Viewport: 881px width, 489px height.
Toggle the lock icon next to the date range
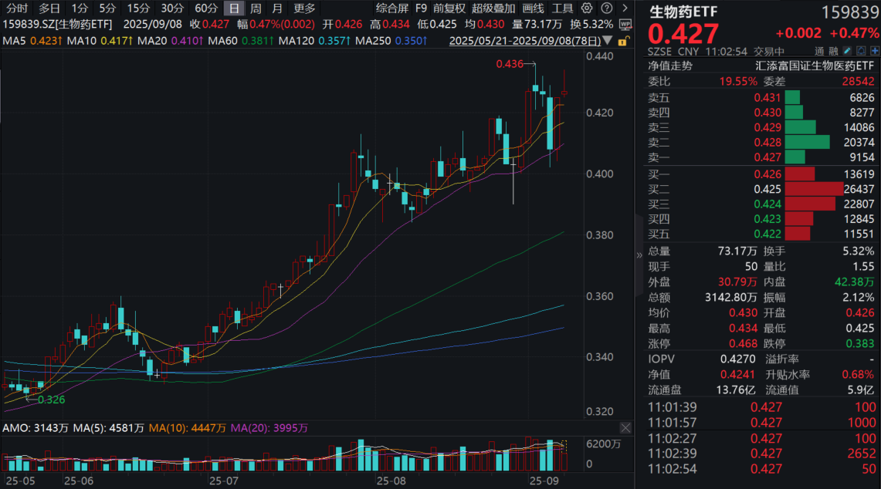pos(622,42)
